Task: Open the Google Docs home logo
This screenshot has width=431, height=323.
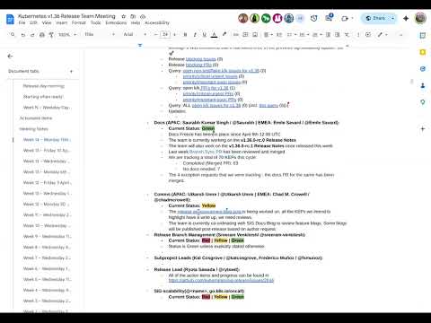Action: point(10,19)
